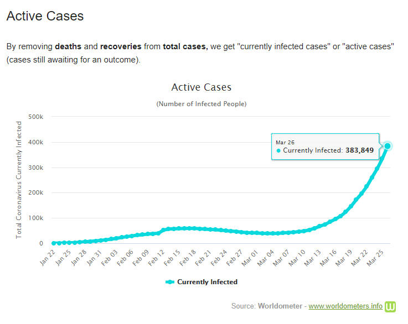Click the tooltip value 383,849
The width and height of the screenshot is (408, 324).
point(360,150)
